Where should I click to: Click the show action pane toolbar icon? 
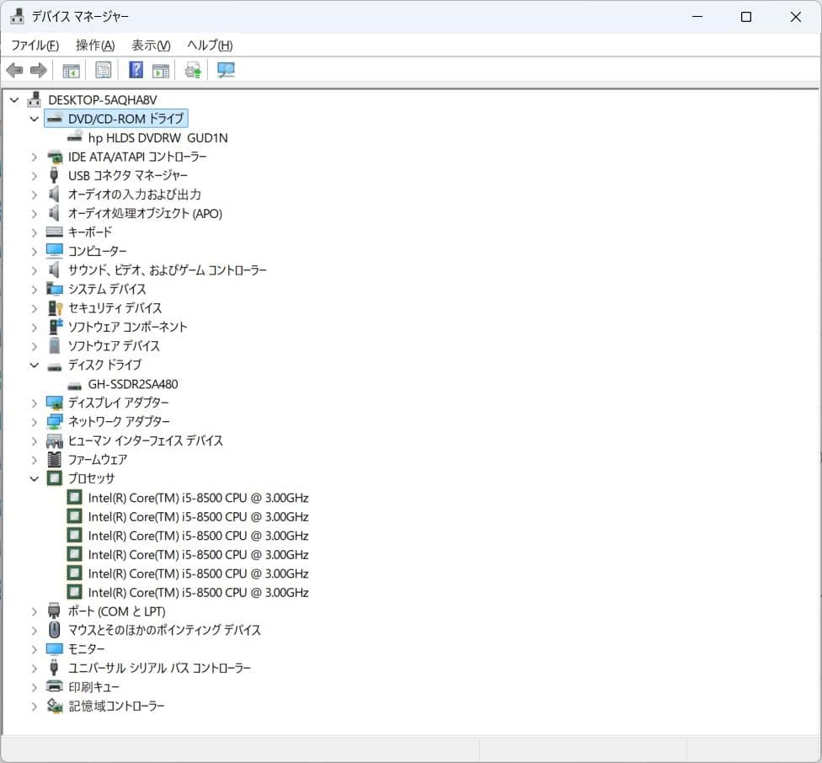[x=160, y=69]
